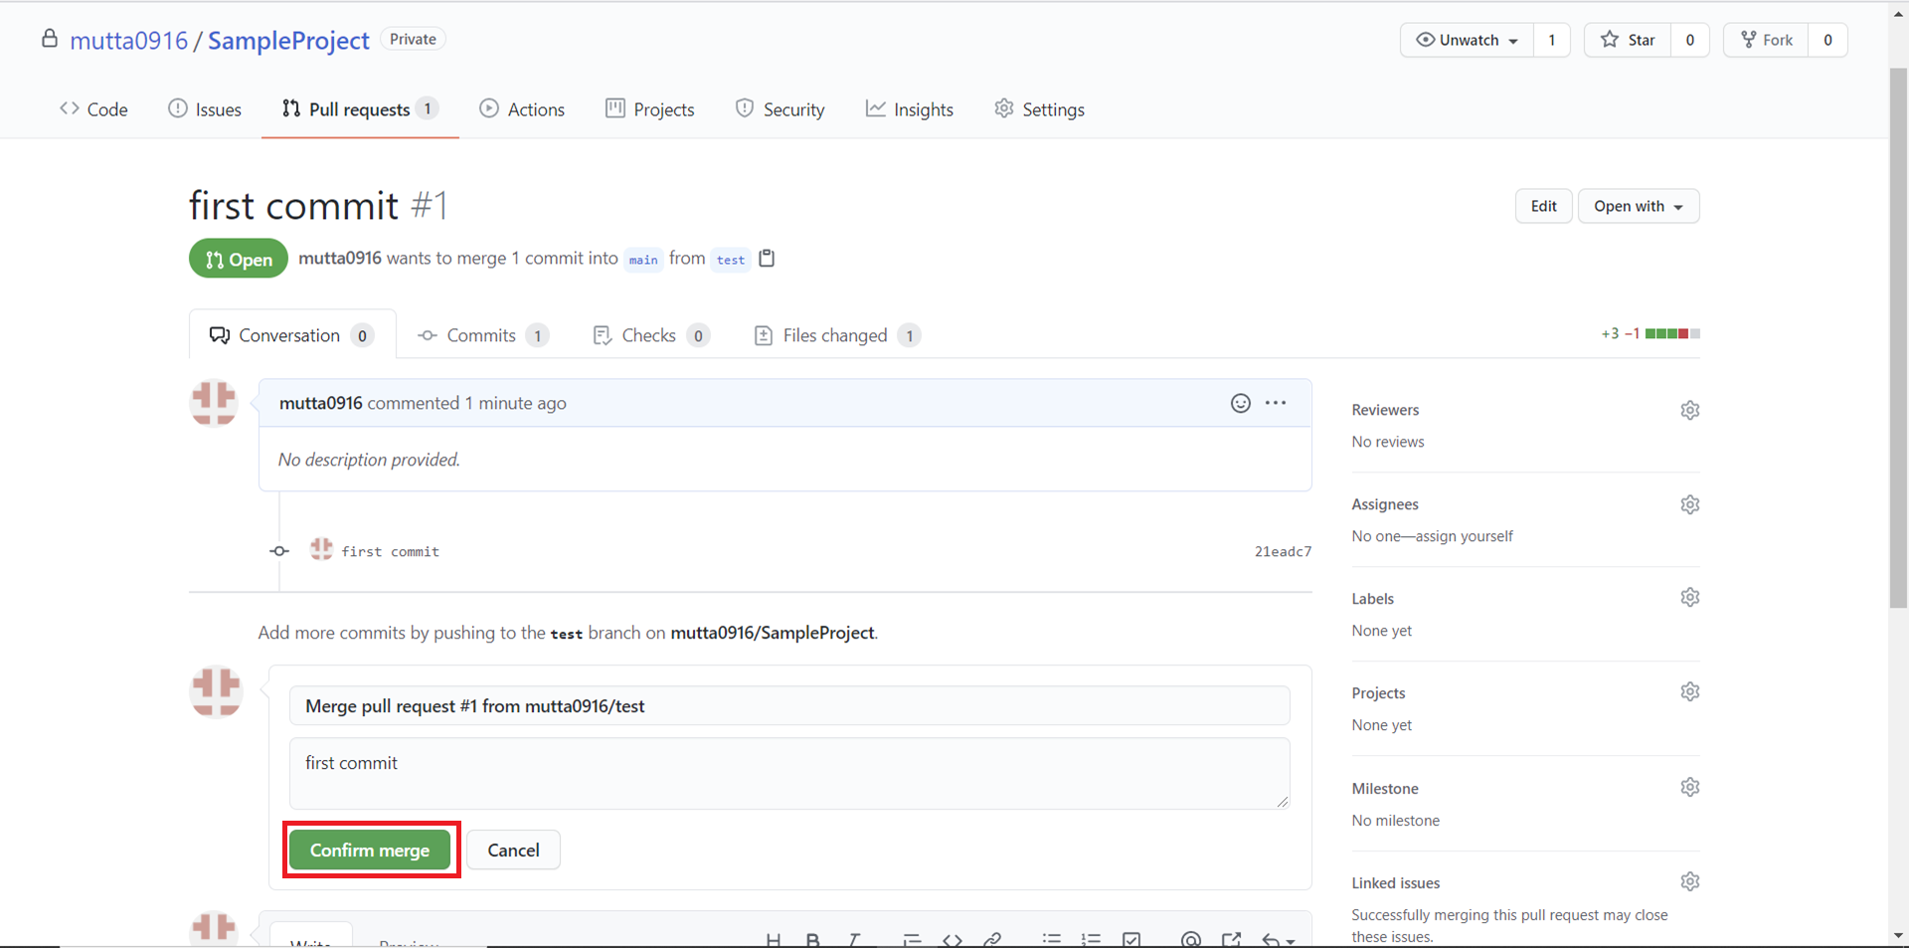The height and width of the screenshot is (948, 1909).
Task: Click the Labels heading in sidebar
Action: tap(1372, 599)
